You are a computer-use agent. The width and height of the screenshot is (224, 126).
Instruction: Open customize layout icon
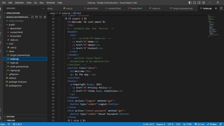click(204, 2)
